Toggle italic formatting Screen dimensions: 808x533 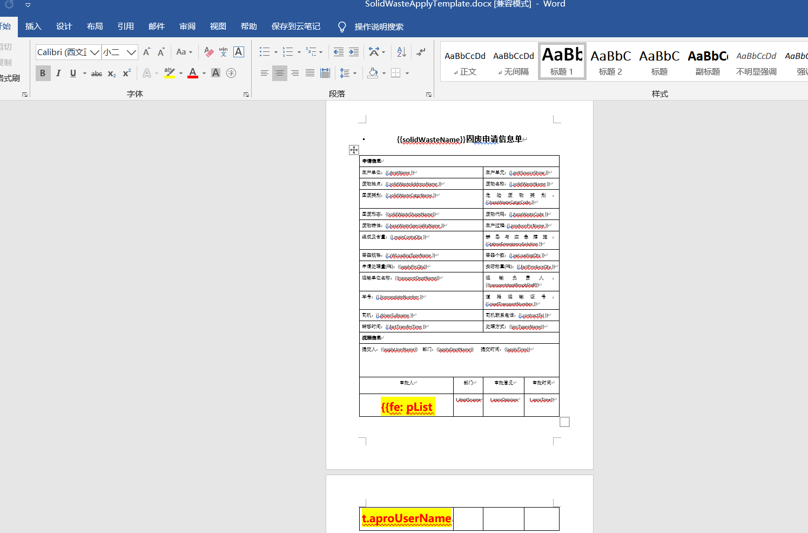tap(58, 73)
